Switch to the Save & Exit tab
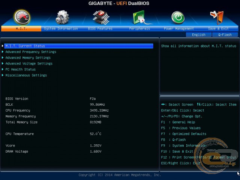The image size is (240, 180). (x=218, y=28)
